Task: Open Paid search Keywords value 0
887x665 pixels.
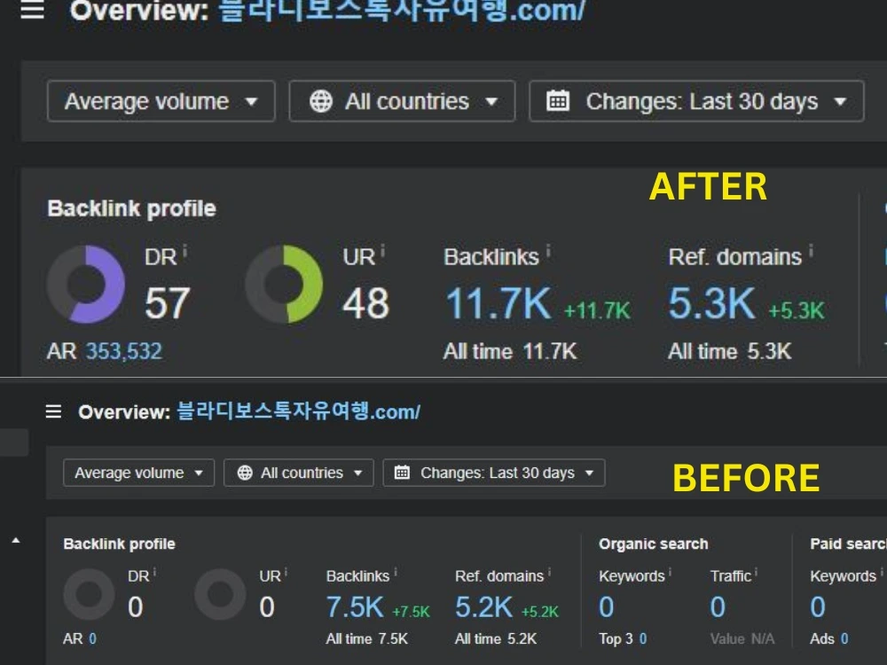Action: [818, 607]
